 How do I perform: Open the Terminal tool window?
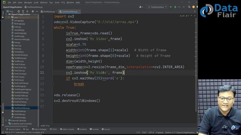click(x=94, y=129)
